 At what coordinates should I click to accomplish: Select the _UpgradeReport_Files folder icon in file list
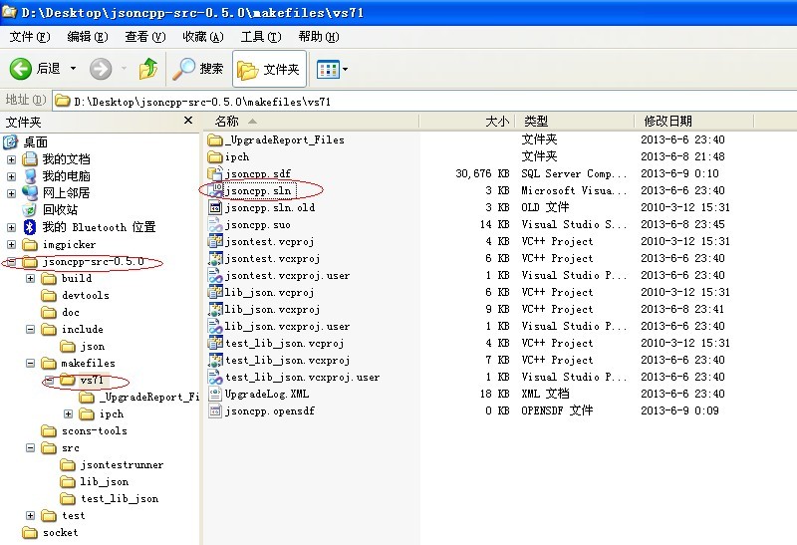tap(215, 139)
